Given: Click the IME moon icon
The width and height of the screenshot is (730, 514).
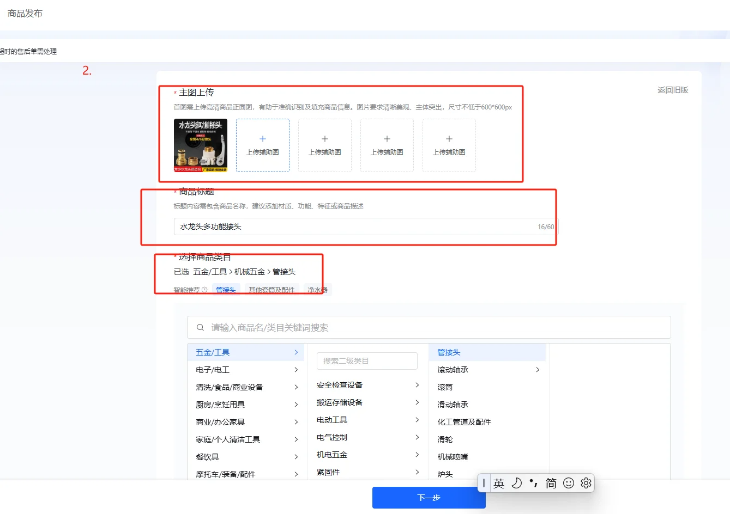Looking at the screenshot, I should [516, 483].
